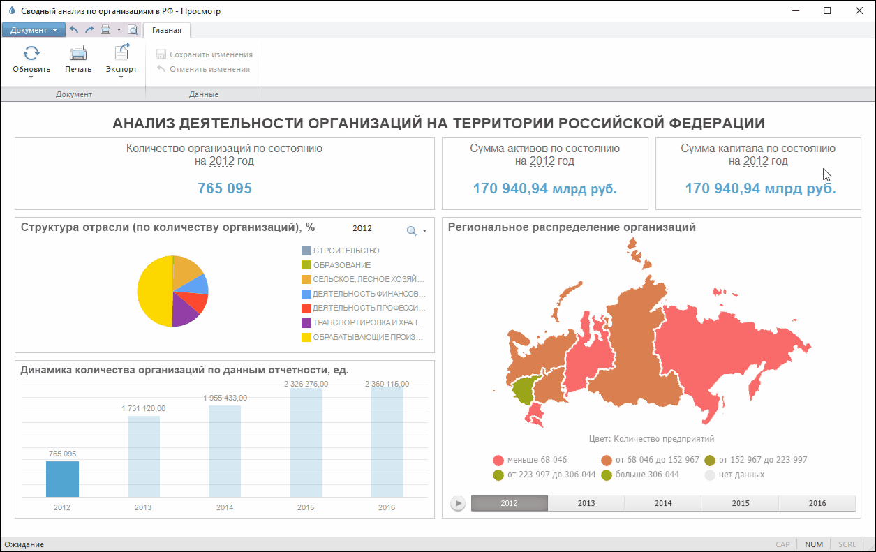
Task: Open the dropdown arrow beside the magnifier icon
Action: tap(424, 231)
